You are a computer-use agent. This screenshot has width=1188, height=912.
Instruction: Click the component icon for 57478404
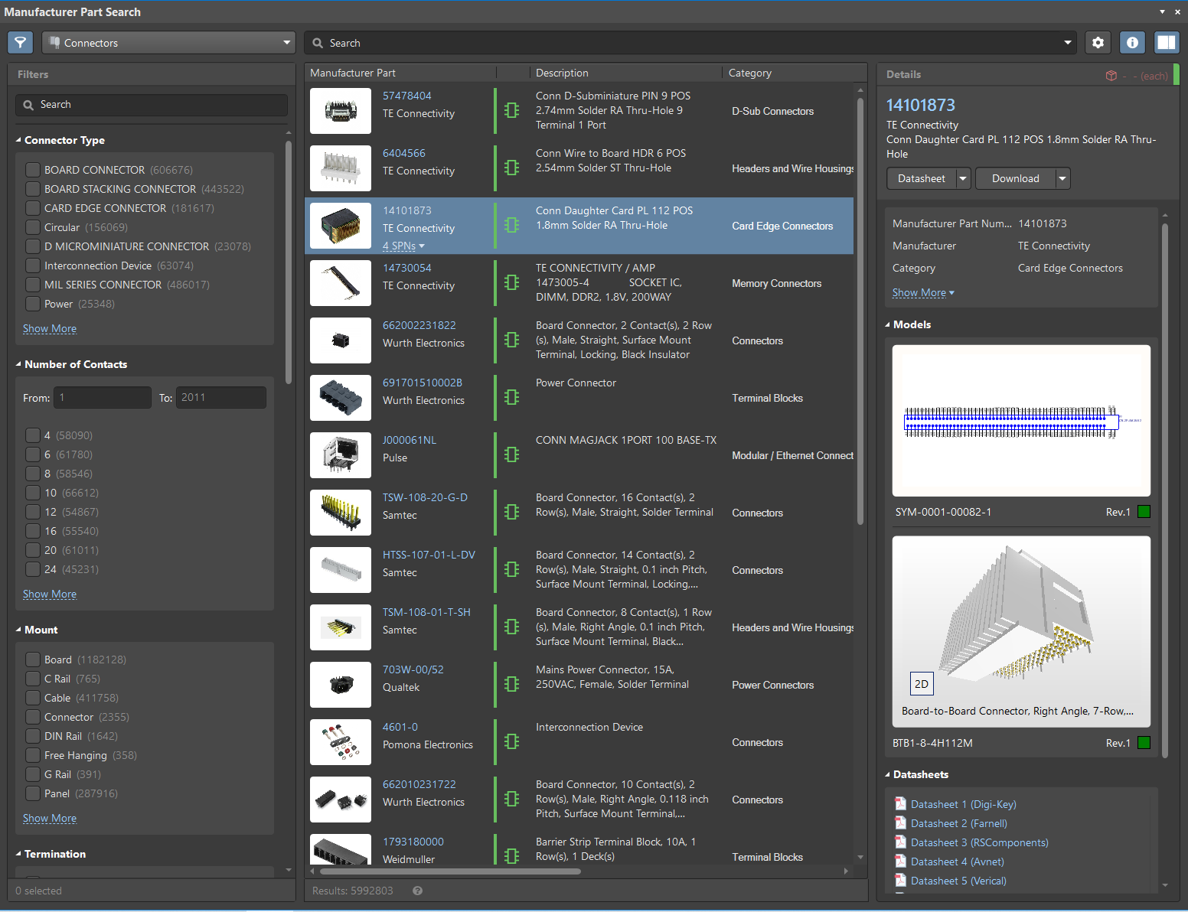tap(512, 110)
